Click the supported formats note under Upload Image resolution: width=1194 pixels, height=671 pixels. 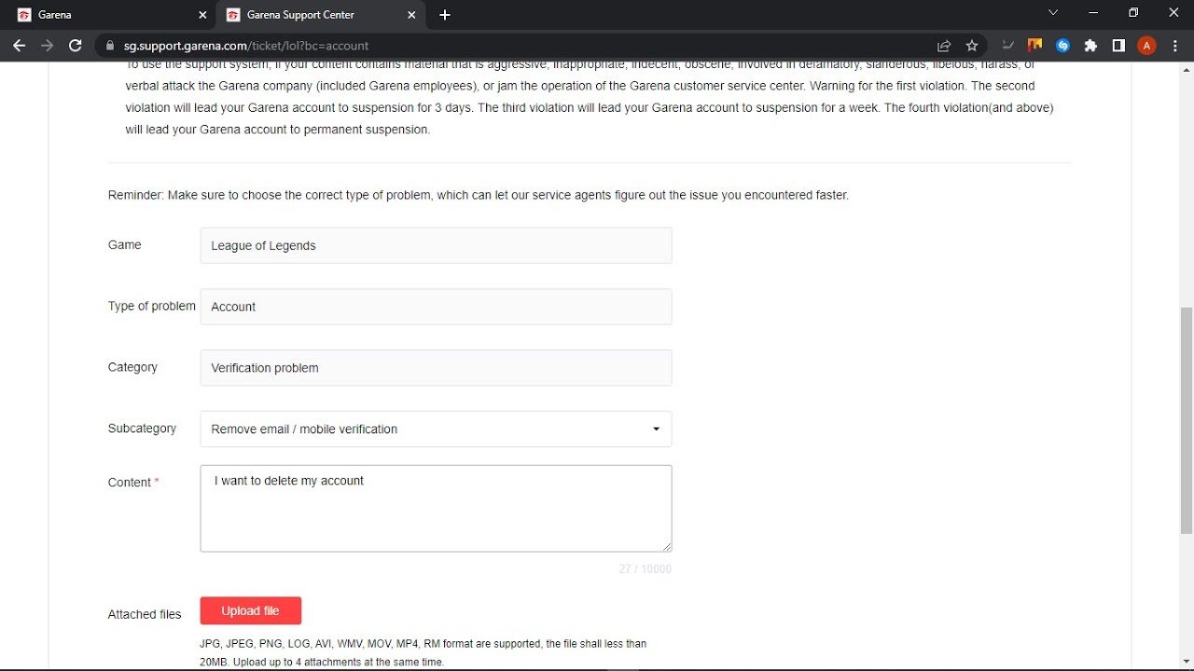coord(423,652)
